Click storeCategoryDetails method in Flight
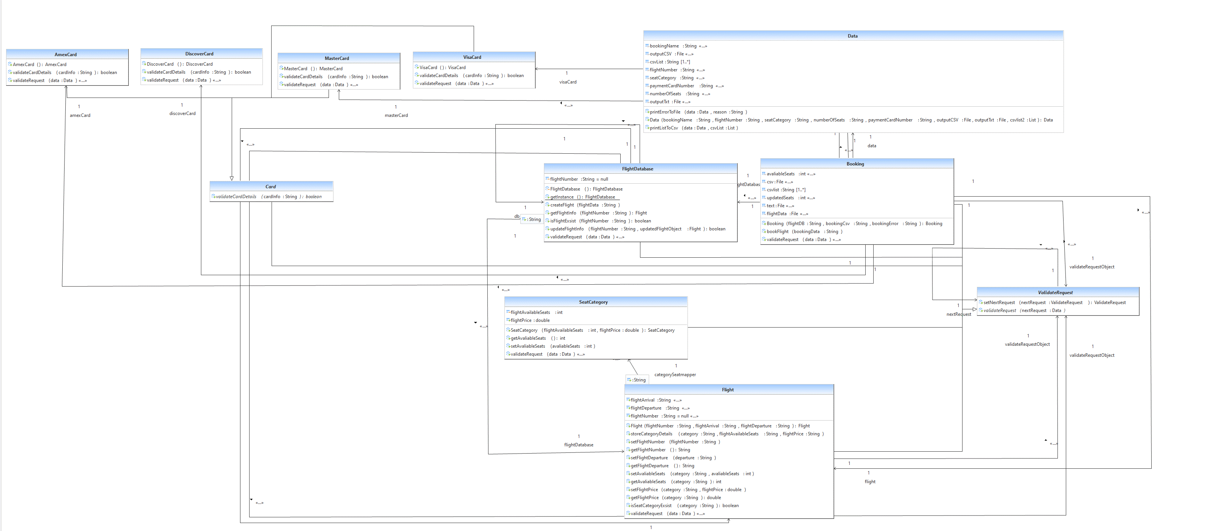Viewport: 1217px width, 531px height. [x=725, y=433]
